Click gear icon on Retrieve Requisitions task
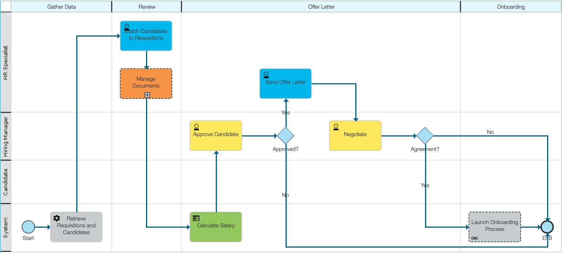 click(x=57, y=218)
